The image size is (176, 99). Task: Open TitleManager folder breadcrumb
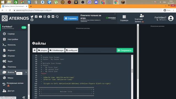click(57, 50)
